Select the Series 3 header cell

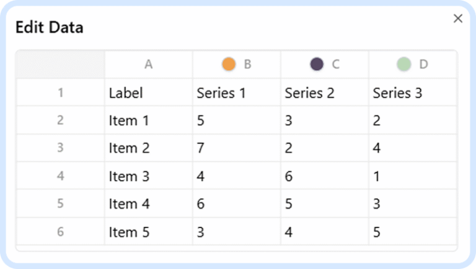412,93
